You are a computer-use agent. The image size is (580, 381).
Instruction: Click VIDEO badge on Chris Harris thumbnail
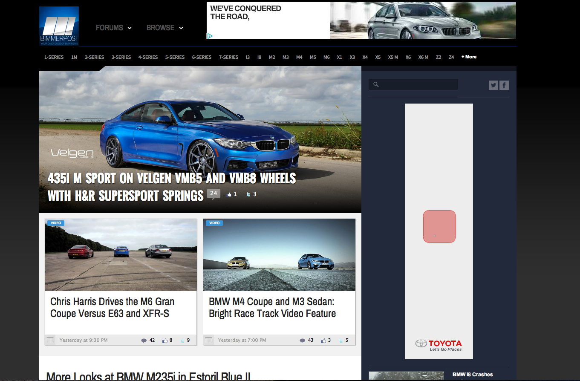tap(56, 223)
